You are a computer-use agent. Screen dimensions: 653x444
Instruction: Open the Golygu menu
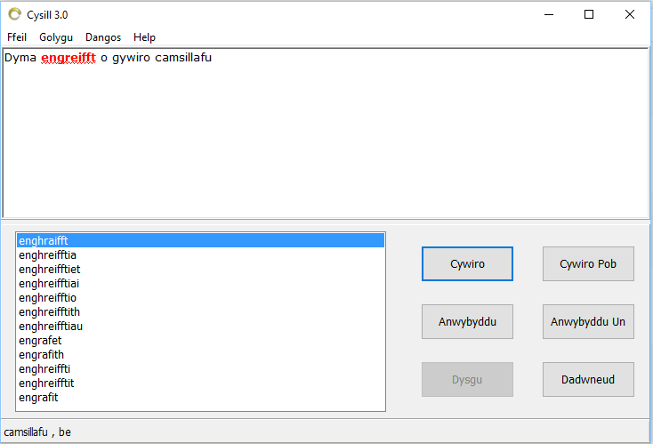56,37
